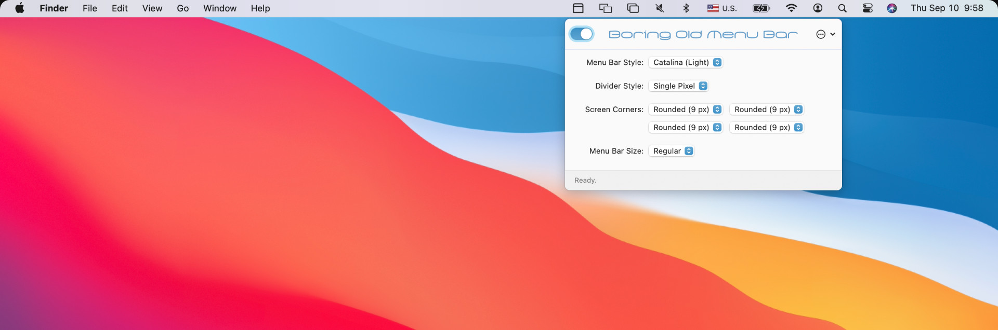This screenshot has height=330, width=998.
Task: Open the Bluetooth status menu
Action: tap(686, 8)
